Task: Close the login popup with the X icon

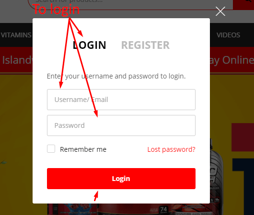Action: [220, 11]
